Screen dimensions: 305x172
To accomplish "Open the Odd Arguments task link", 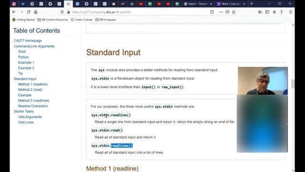I will 30,117.
